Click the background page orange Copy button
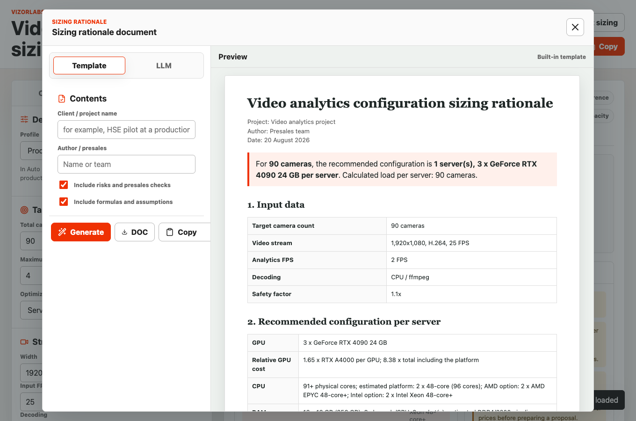This screenshot has height=421, width=636. point(609,46)
